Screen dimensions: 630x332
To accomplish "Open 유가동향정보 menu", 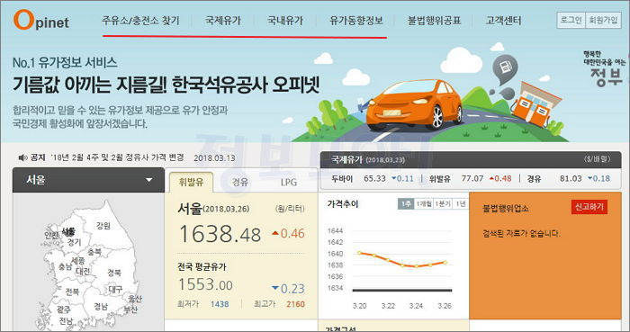I will (x=356, y=21).
